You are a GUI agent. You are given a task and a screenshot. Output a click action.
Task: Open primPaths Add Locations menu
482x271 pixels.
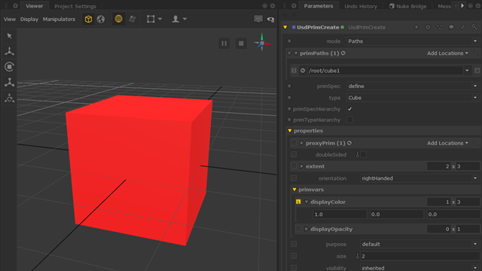pos(447,53)
